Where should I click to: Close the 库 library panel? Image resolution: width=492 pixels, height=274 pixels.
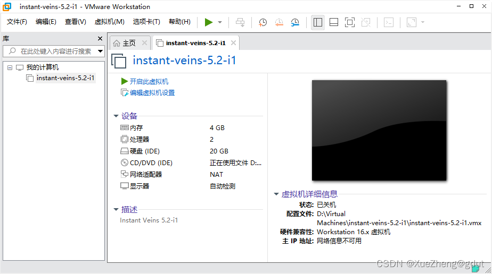click(100, 38)
